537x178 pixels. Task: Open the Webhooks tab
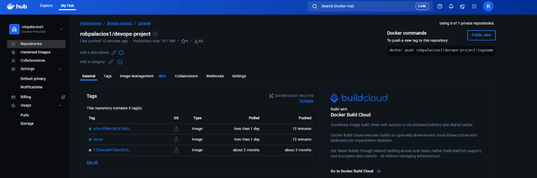click(215, 76)
